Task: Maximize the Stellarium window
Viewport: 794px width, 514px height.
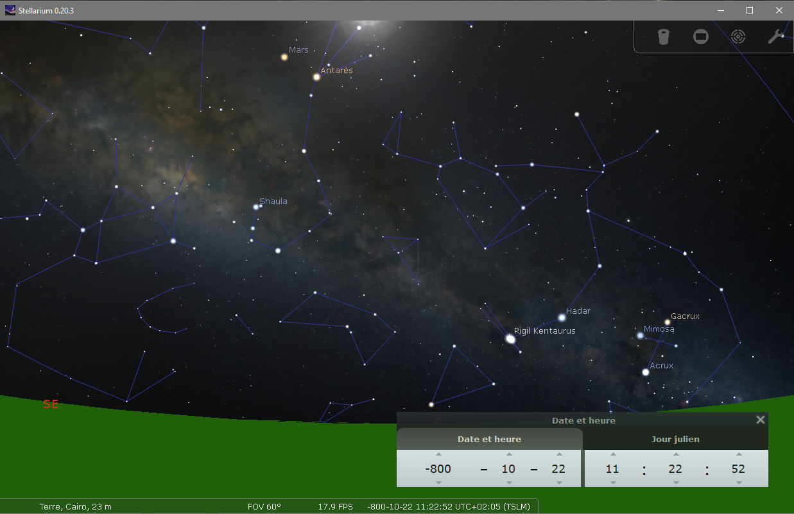Action: coord(750,10)
